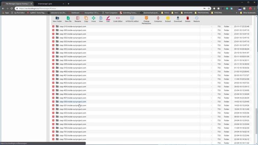
Task: Select the step-308.inside-out-project.com row name
Action: [73, 60]
